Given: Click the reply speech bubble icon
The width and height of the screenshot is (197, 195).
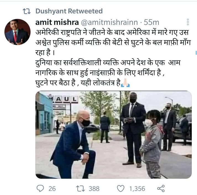Looking at the screenshot, I should pos(40,188).
